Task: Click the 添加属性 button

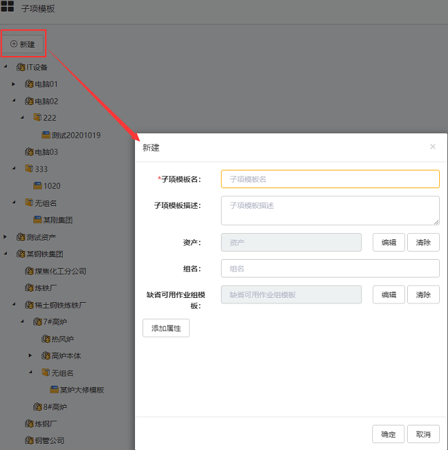Action: point(166,328)
